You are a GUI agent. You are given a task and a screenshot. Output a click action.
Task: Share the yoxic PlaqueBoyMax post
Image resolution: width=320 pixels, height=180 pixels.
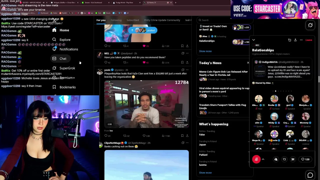tap(187, 136)
